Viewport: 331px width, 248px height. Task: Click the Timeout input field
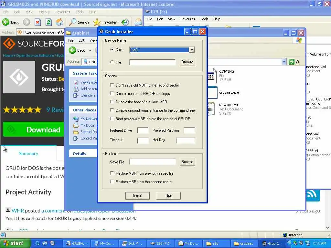[x=143, y=141]
